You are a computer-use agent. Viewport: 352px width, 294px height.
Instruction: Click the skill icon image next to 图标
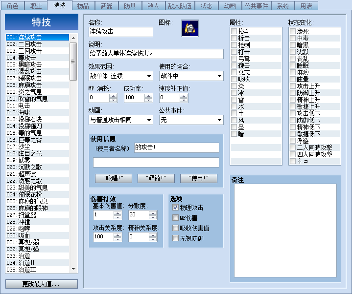tap(189, 28)
